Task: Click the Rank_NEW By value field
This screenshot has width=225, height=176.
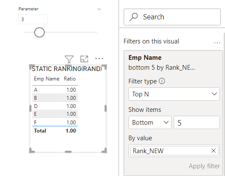Action: [x=174, y=151]
